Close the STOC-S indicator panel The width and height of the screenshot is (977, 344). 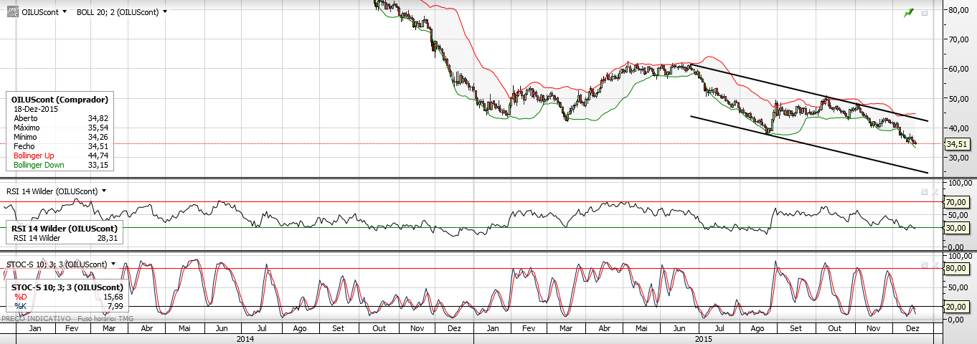(934, 265)
